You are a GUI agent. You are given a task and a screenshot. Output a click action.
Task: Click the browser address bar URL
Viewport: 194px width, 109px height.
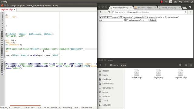pyautogui.click(x=138, y=12)
